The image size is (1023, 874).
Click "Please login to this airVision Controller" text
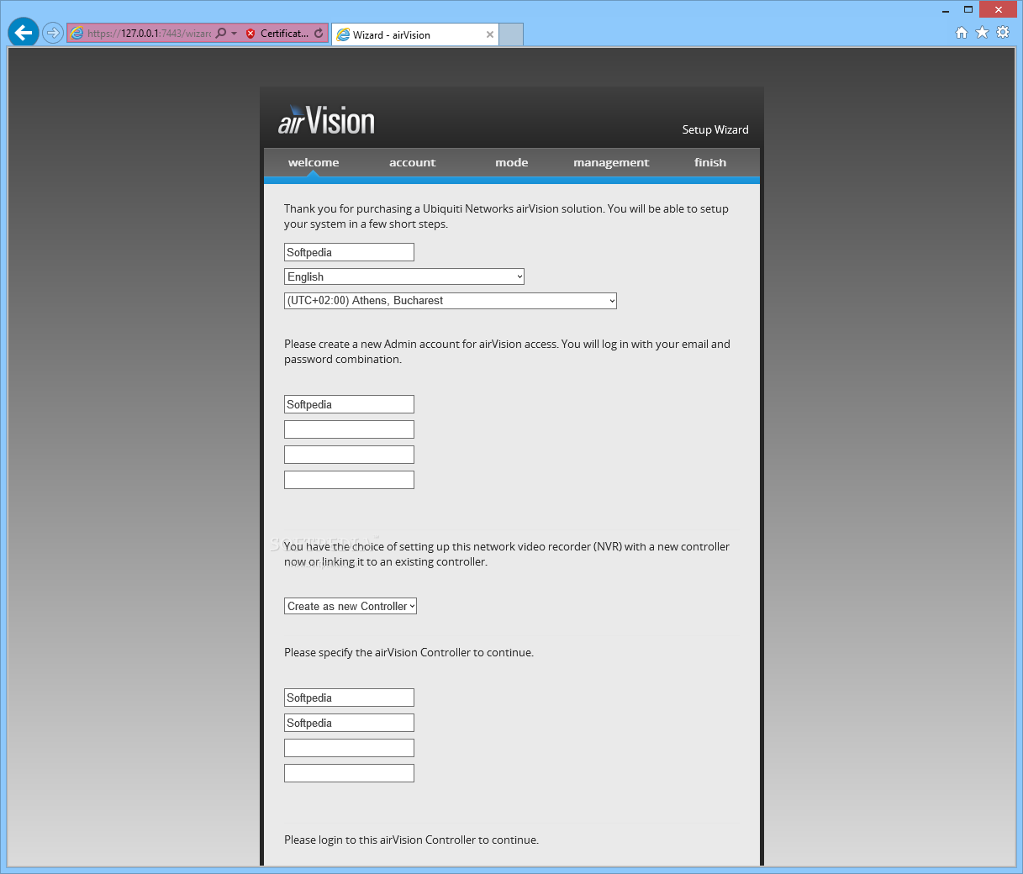click(411, 840)
